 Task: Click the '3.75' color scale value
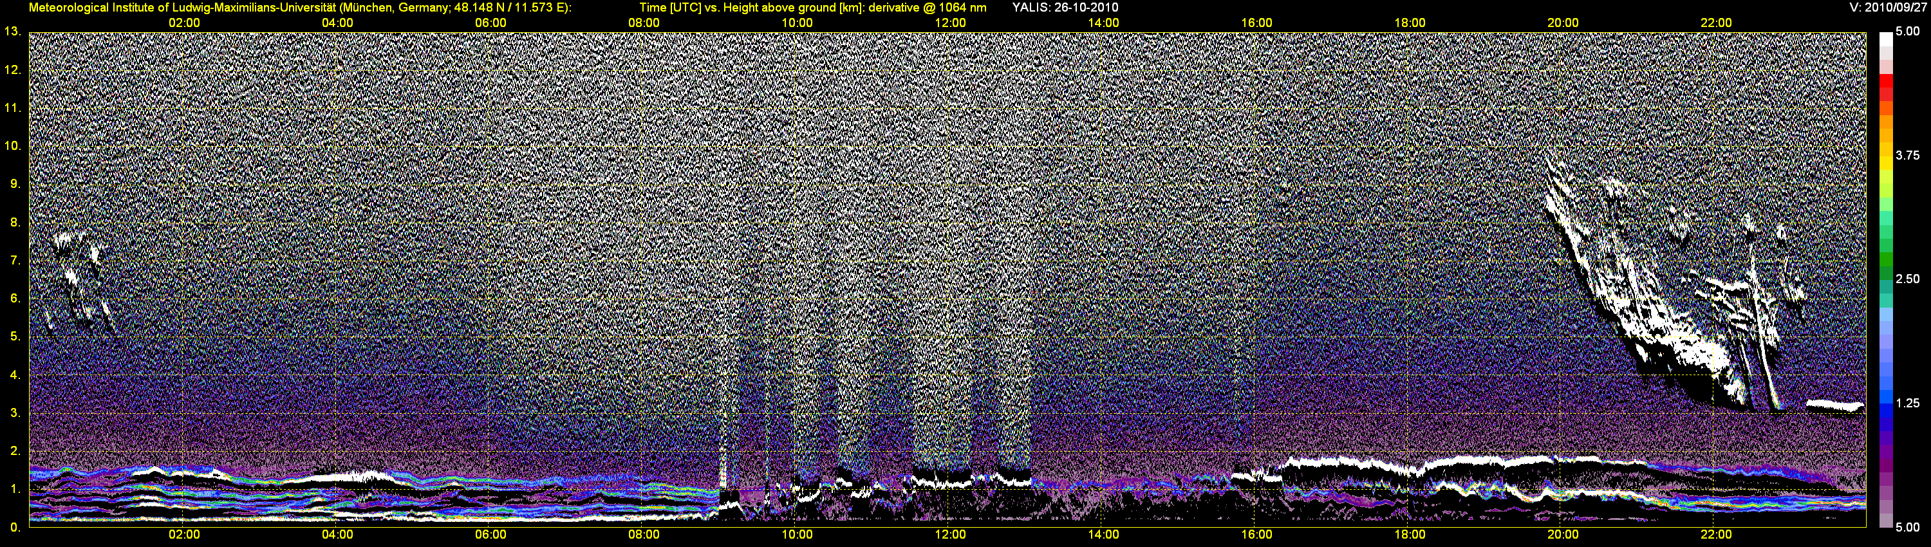point(1908,155)
